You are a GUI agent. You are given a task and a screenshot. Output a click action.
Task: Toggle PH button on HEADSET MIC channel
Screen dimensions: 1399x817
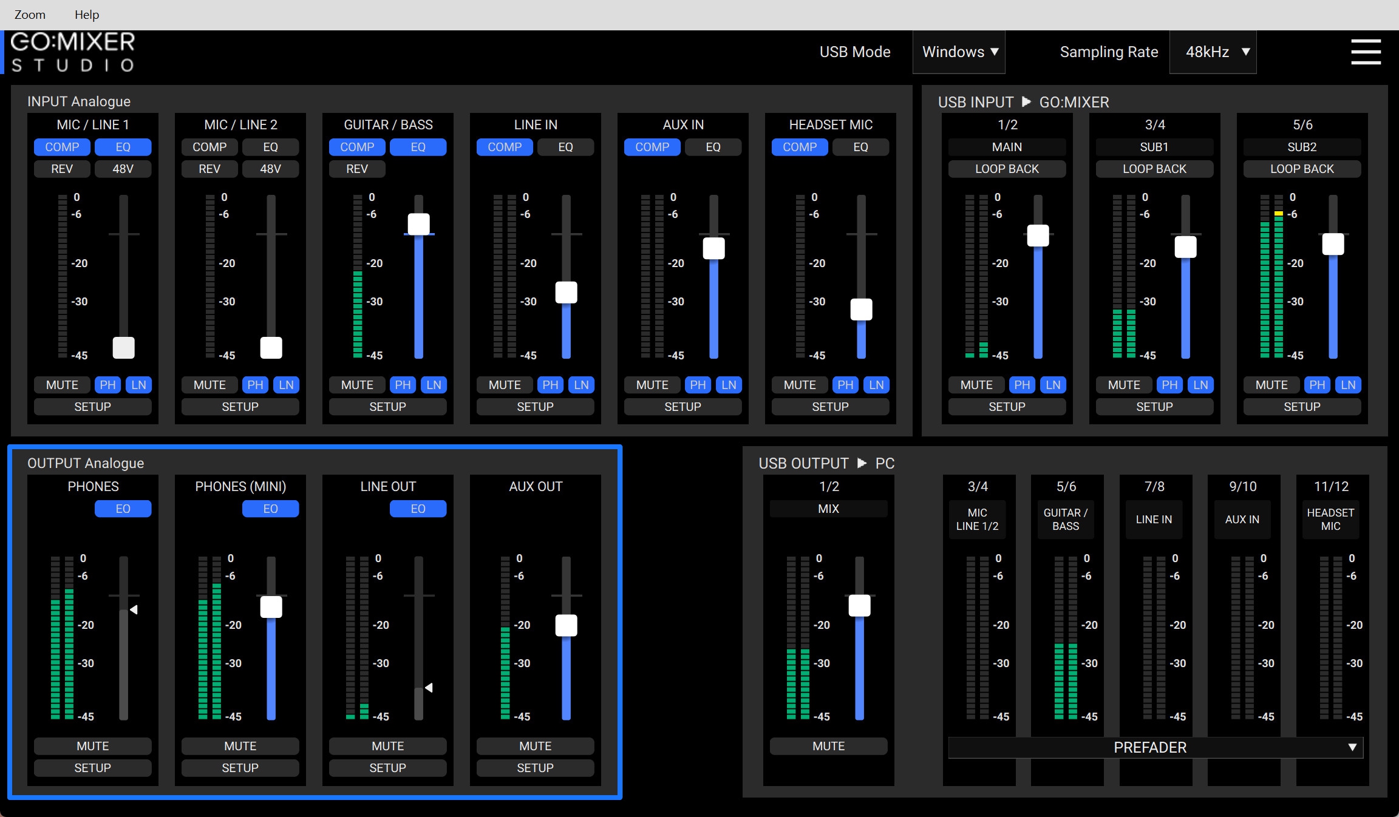845,385
